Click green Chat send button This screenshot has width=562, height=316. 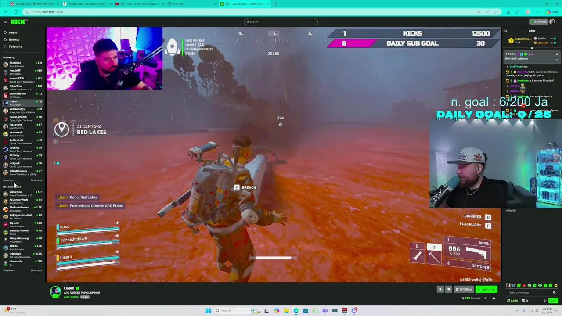click(x=553, y=301)
